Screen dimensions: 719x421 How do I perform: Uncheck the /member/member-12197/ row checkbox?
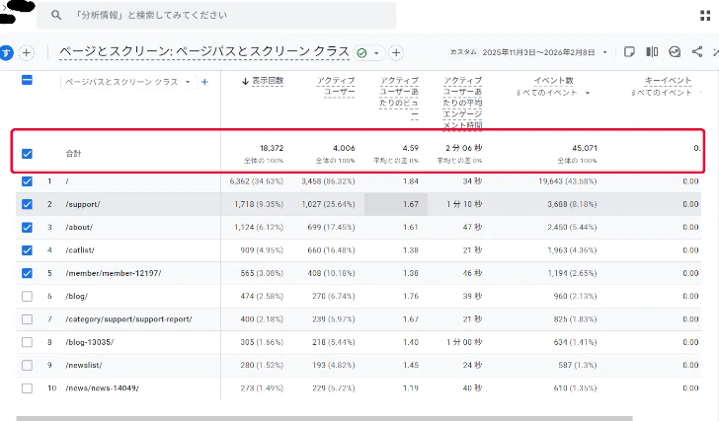(x=27, y=273)
